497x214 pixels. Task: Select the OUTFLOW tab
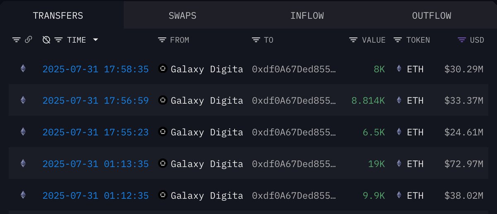pos(432,16)
